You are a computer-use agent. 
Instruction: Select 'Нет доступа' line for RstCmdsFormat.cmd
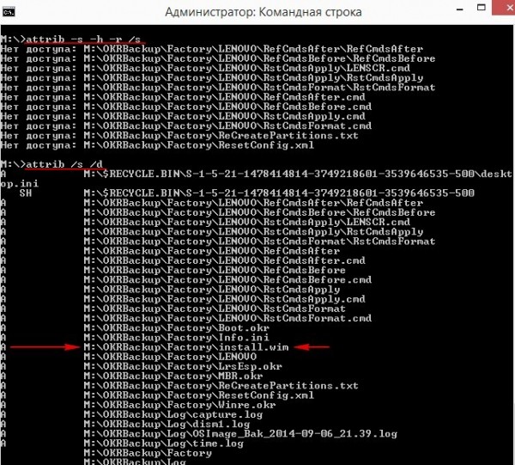186,126
